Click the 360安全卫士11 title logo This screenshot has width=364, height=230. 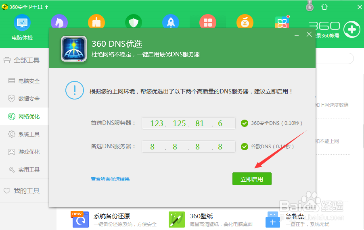click(x=5, y=7)
